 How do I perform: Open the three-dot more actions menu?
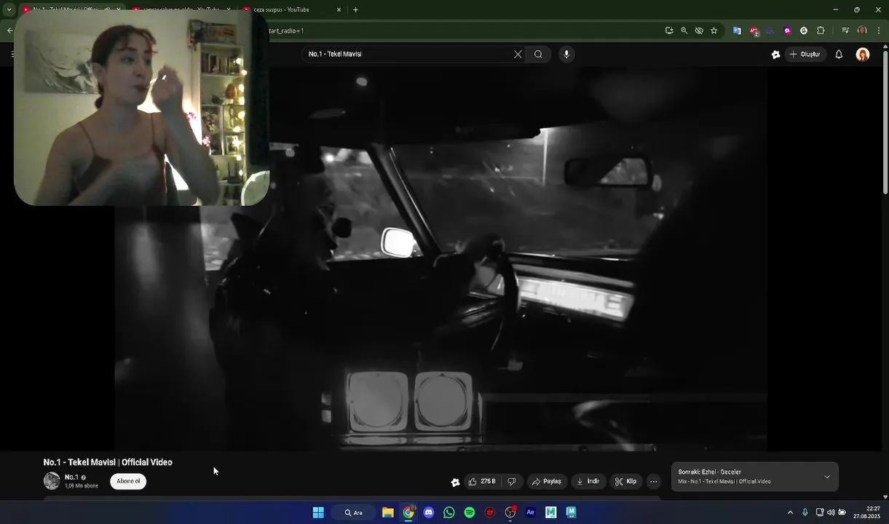point(653,481)
